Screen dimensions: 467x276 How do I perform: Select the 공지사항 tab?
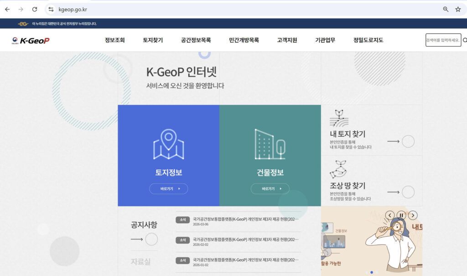click(x=144, y=225)
